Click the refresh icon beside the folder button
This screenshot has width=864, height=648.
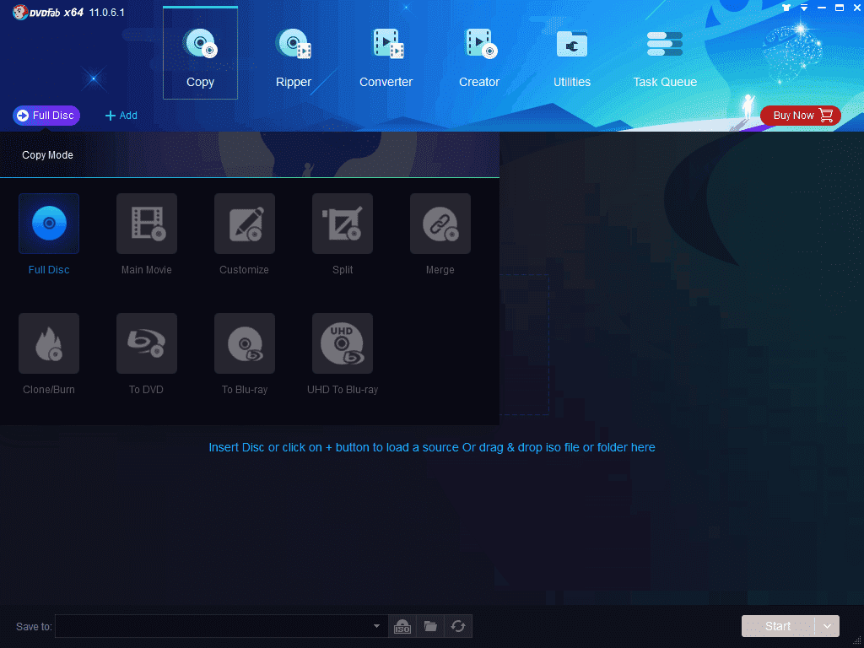click(458, 627)
